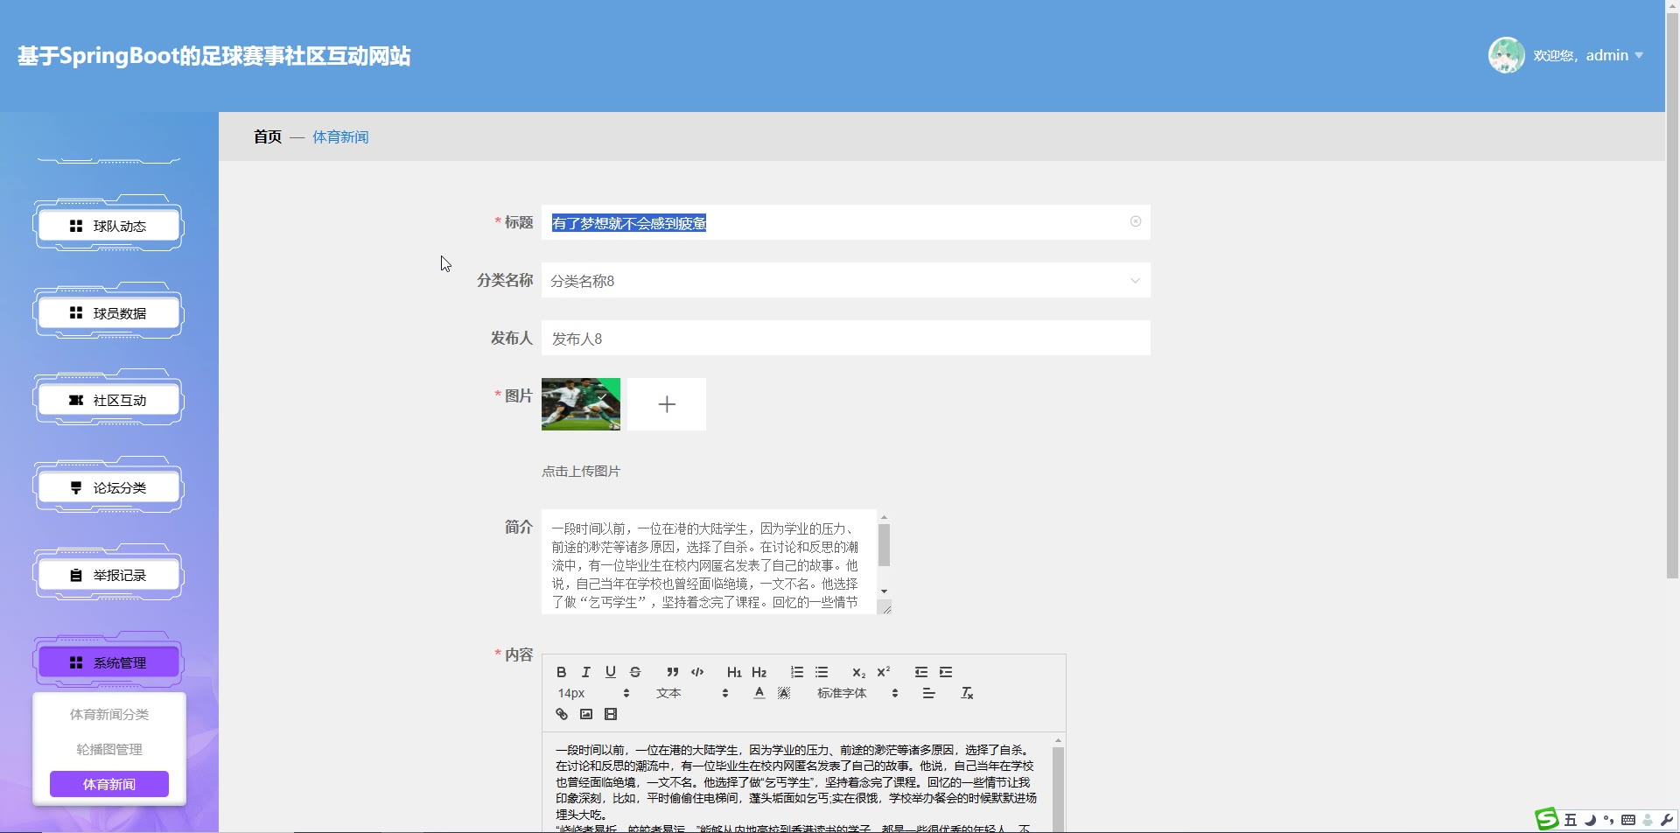
Task: Open the 球队动态 sidebar menu
Action: (108, 226)
